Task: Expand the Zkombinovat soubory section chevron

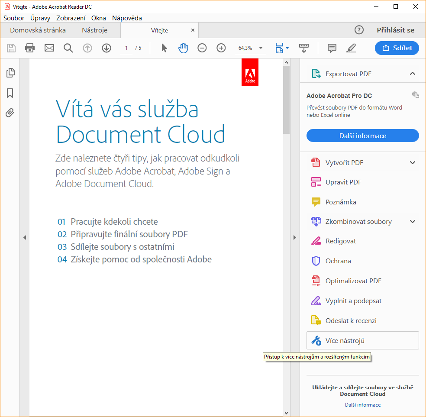Action: [413, 221]
